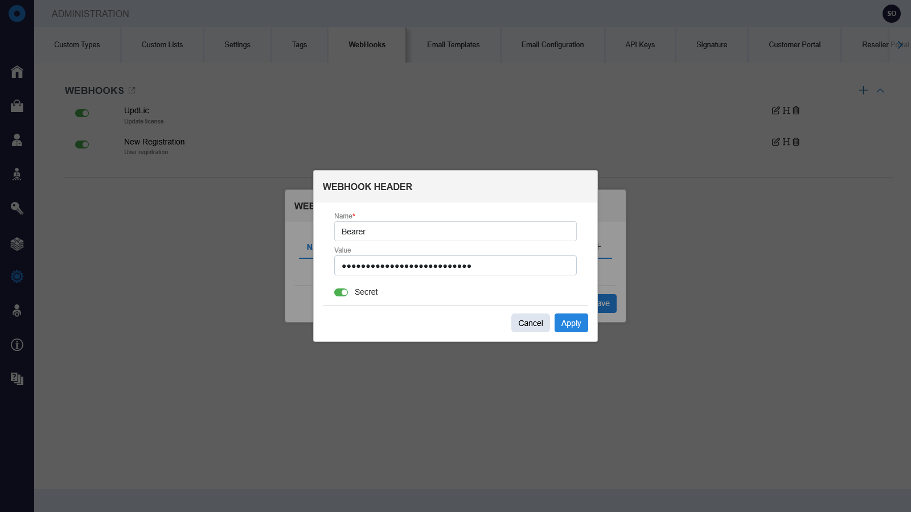
Task: Click the User registration description text
Action: [146, 152]
